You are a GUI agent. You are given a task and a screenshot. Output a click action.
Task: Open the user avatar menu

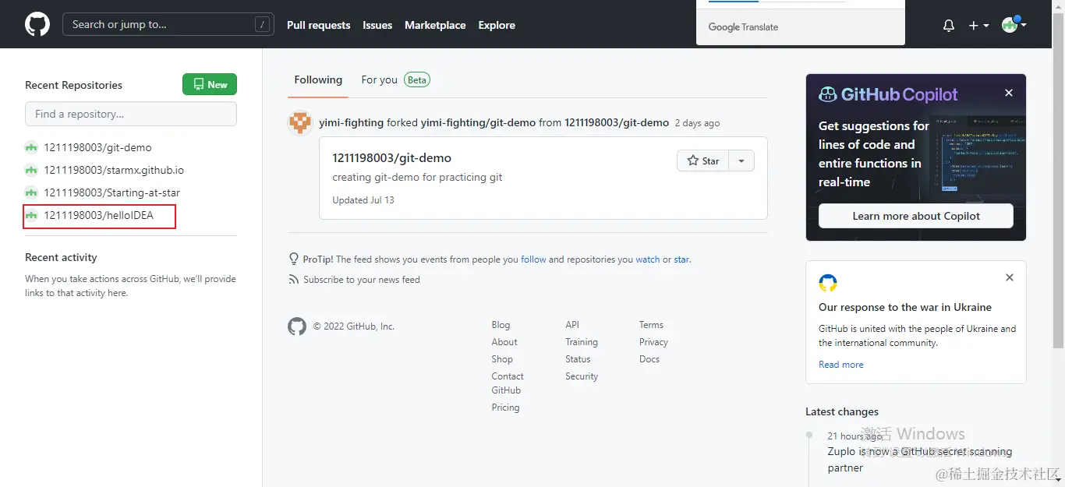point(1014,24)
